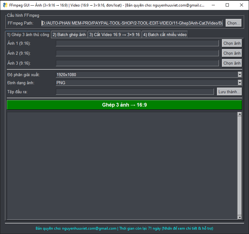This screenshot has width=249, height=234.
Task: Maximize the FFmpeg GUI window
Action: click(x=227, y=5)
